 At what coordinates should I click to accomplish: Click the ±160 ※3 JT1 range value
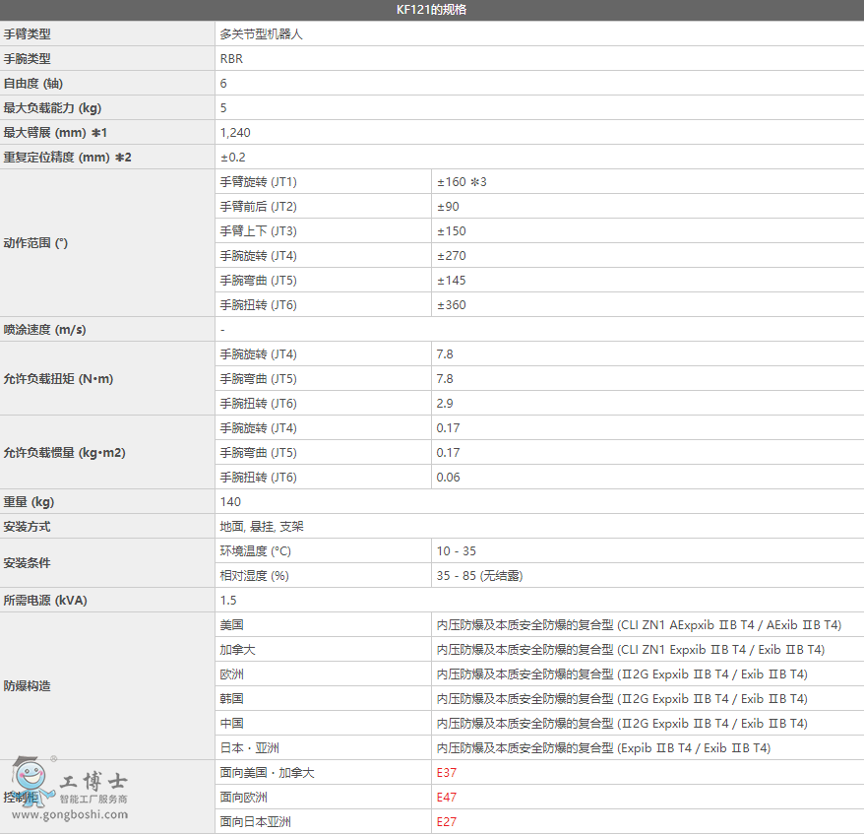coord(462,182)
